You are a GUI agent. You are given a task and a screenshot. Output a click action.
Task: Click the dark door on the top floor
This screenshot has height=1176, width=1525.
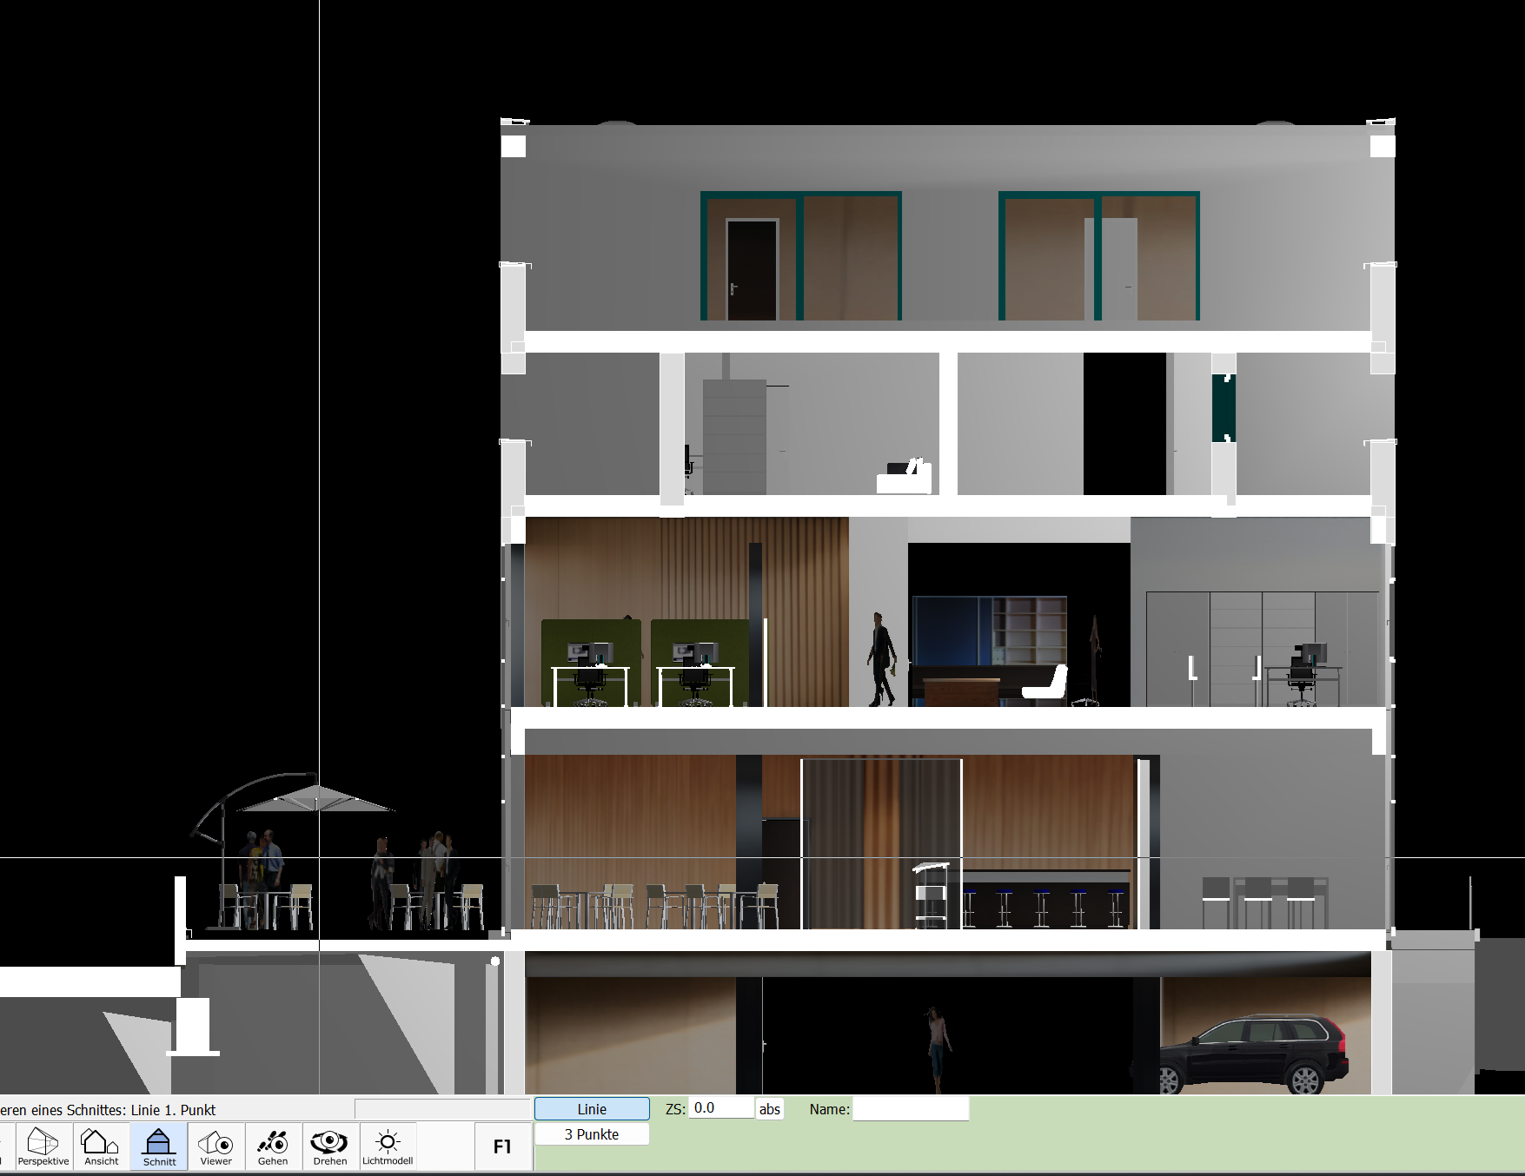(x=752, y=269)
